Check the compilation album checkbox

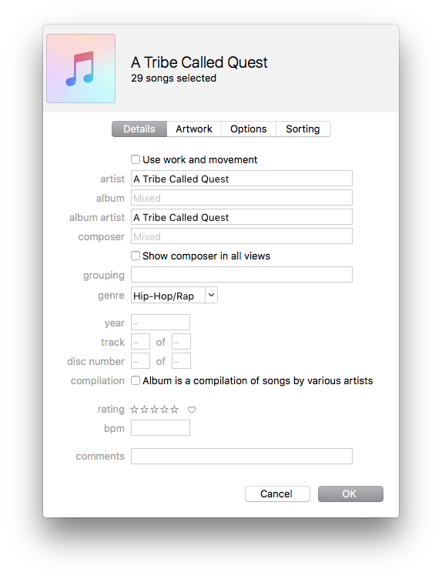pyautogui.click(x=136, y=380)
